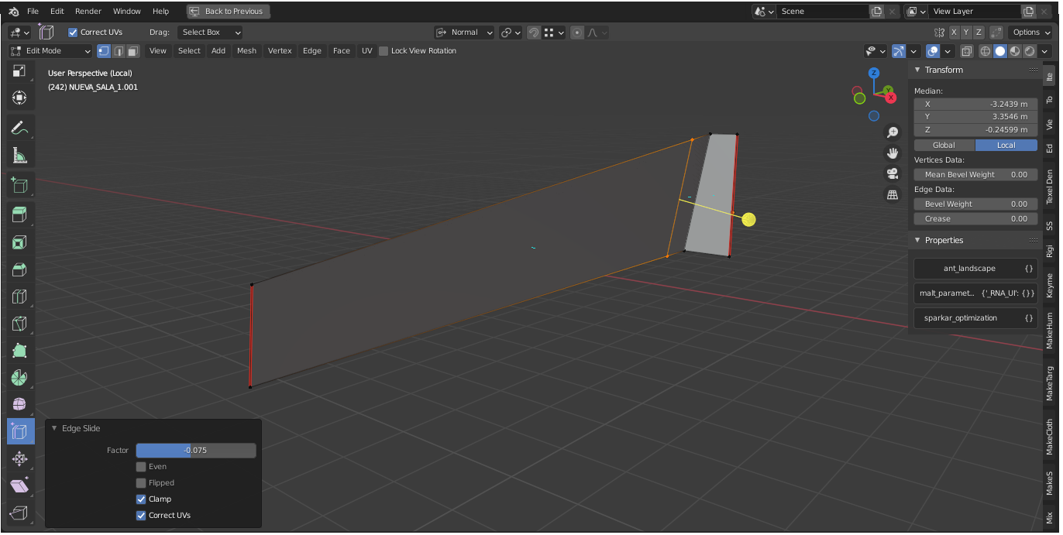The image size is (1063, 535).
Task: Open the Render menu
Action: (x=88, y=12)
